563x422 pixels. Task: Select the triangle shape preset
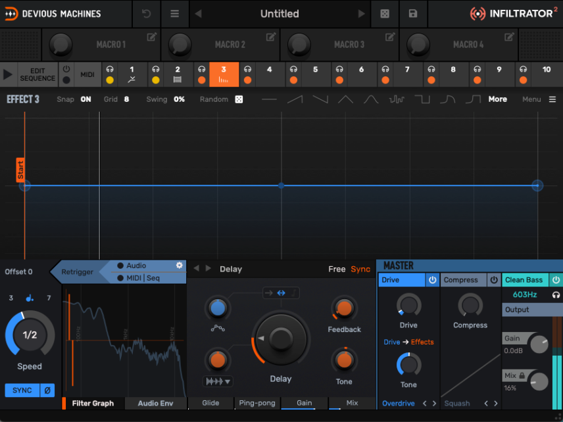345,99
